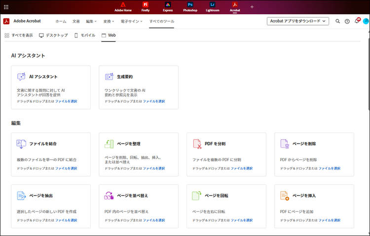Click the ページを回転 icon
Viewport: 370px width, 236px height.
pyautogui.click(x=196, y=196)
